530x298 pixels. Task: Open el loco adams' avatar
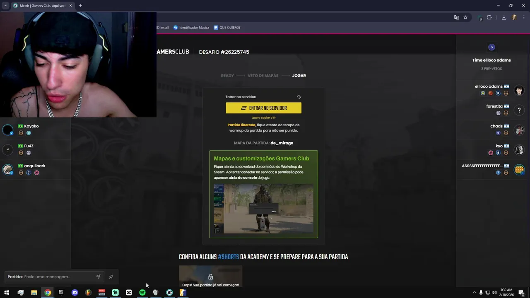tap(519, 90)
